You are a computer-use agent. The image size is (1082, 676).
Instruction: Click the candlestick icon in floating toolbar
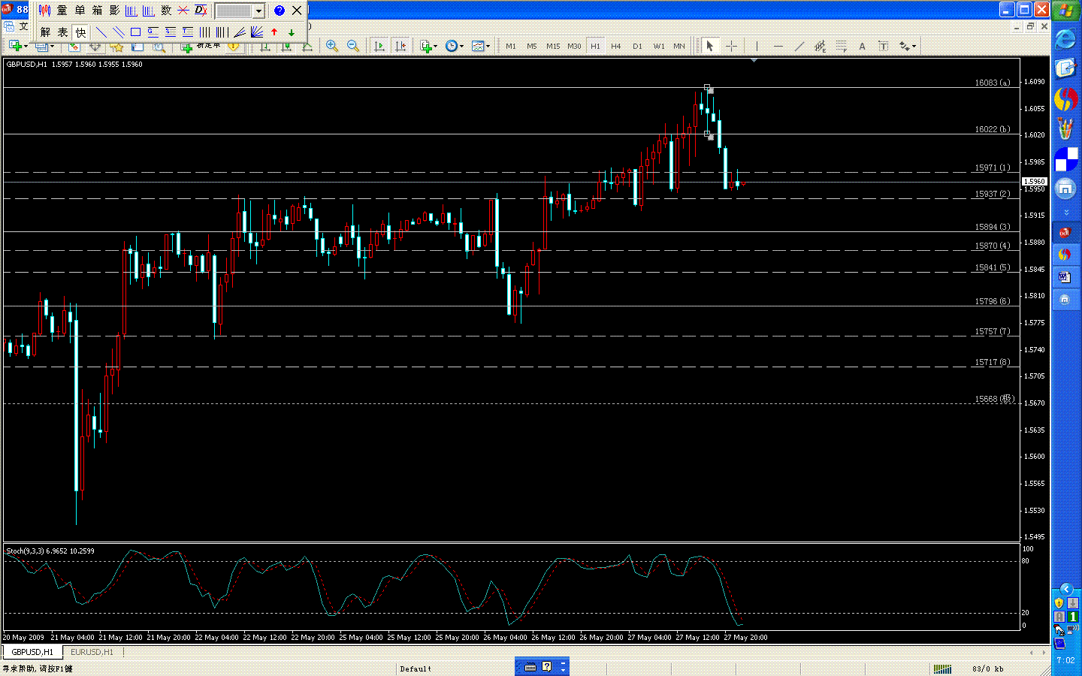pos(44,11)
